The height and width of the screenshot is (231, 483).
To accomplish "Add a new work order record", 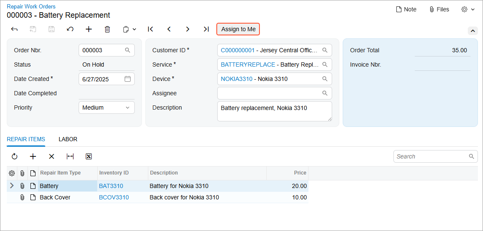I will 89,29.
